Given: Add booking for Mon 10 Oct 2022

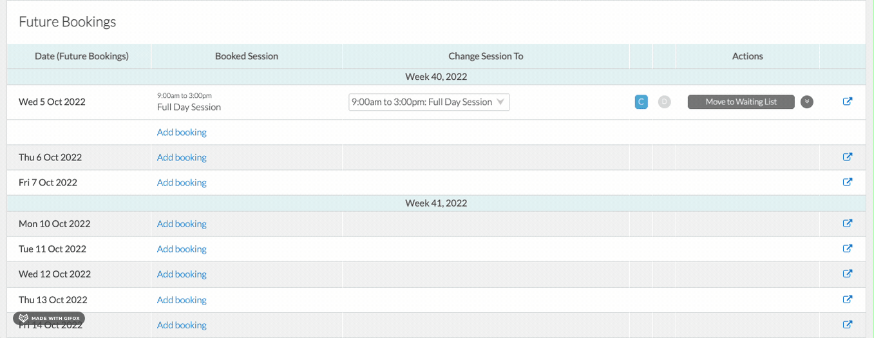Looking at the screenshot, I should pyautogui.click(x=182, y=224).
